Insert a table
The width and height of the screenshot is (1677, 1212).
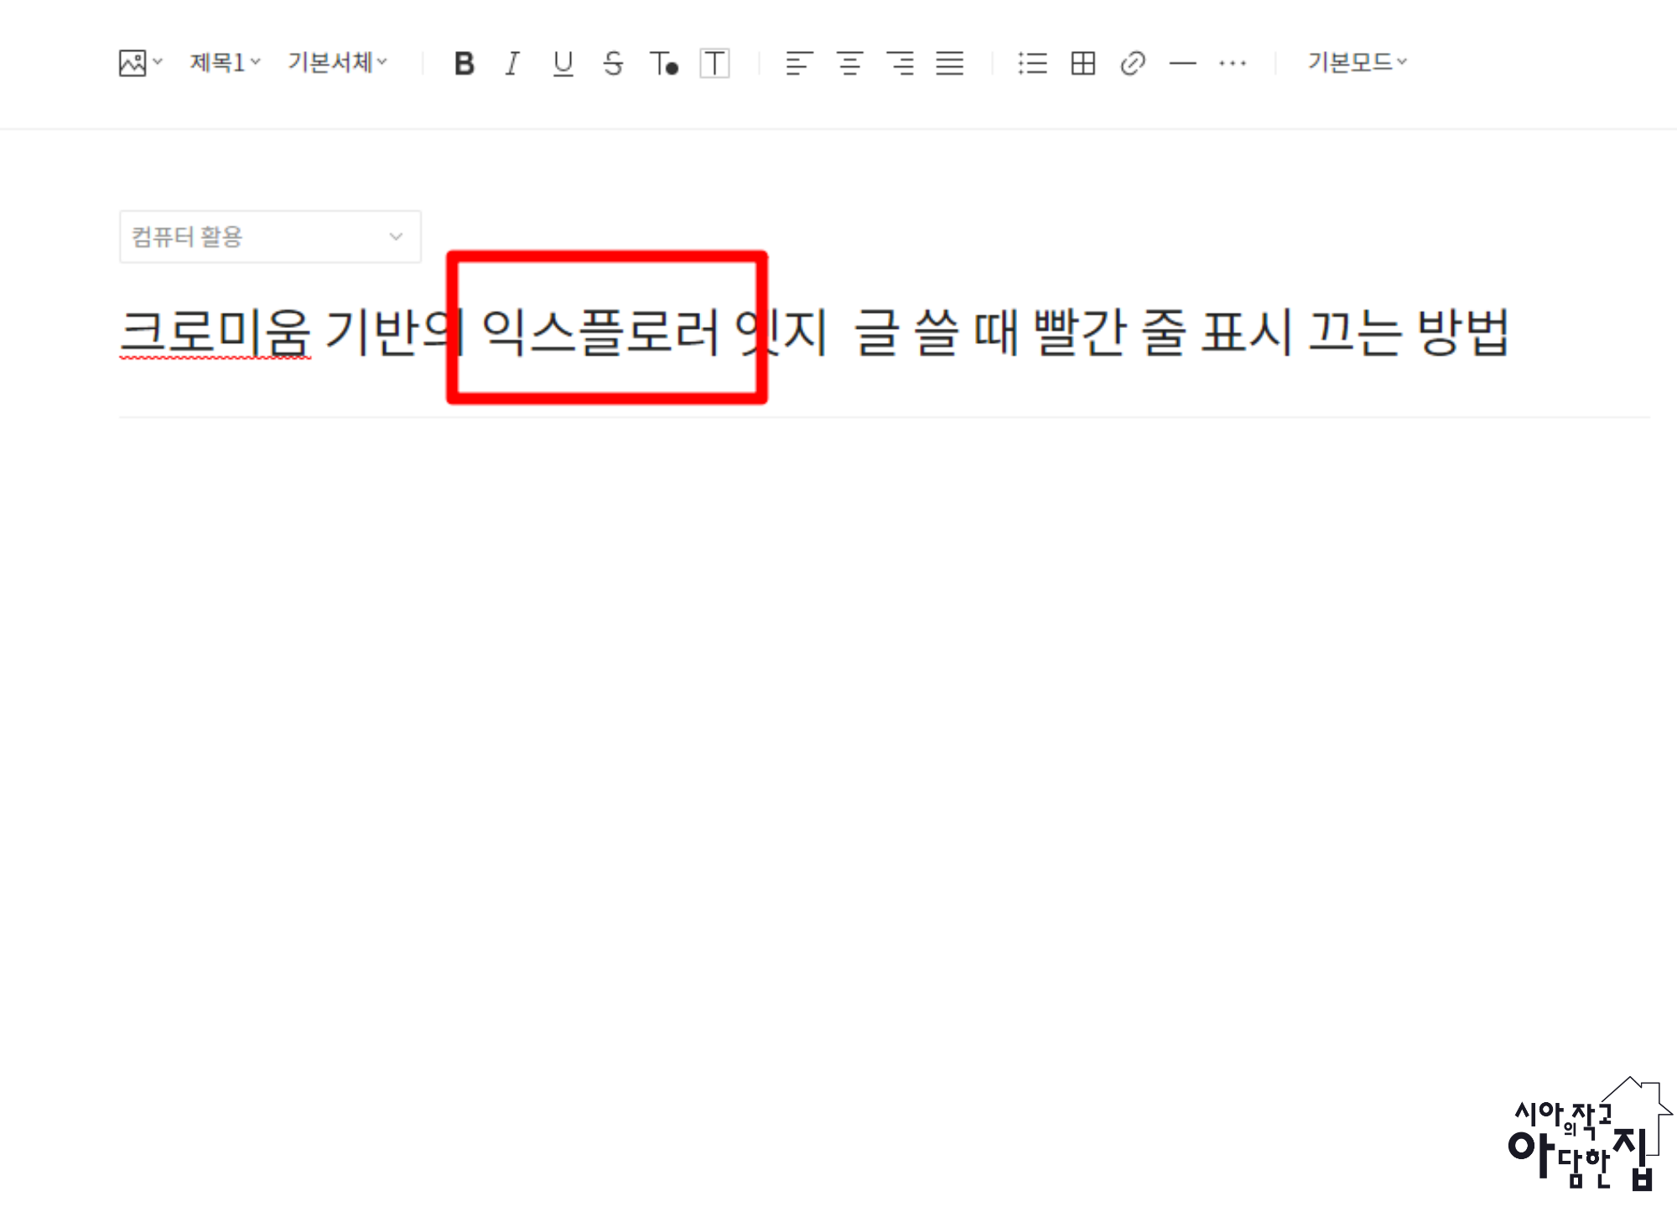pos(1083,63)
